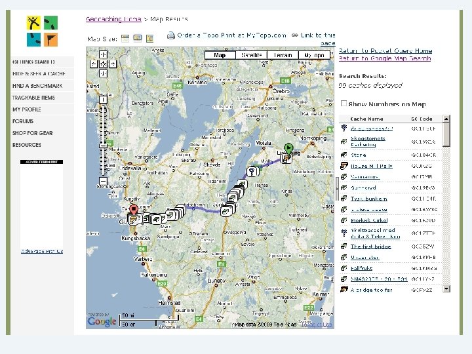Pan the map left with arrow
The image size is (472, 354).
click(x=94, y=64)
